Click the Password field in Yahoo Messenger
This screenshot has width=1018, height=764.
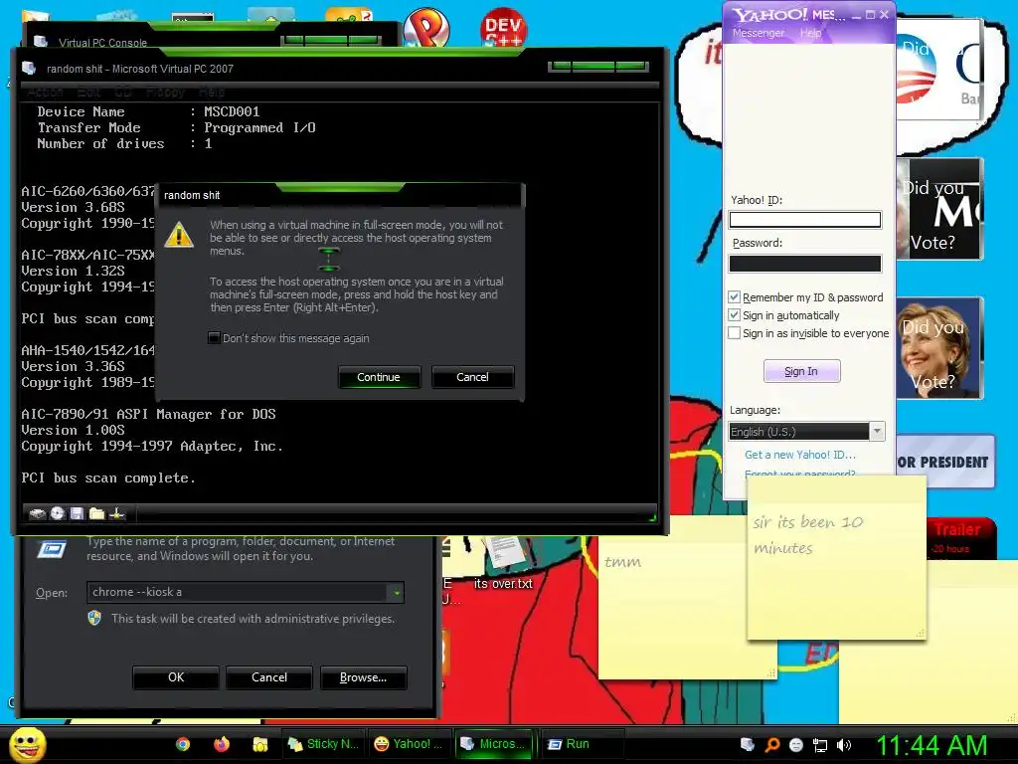805,263
